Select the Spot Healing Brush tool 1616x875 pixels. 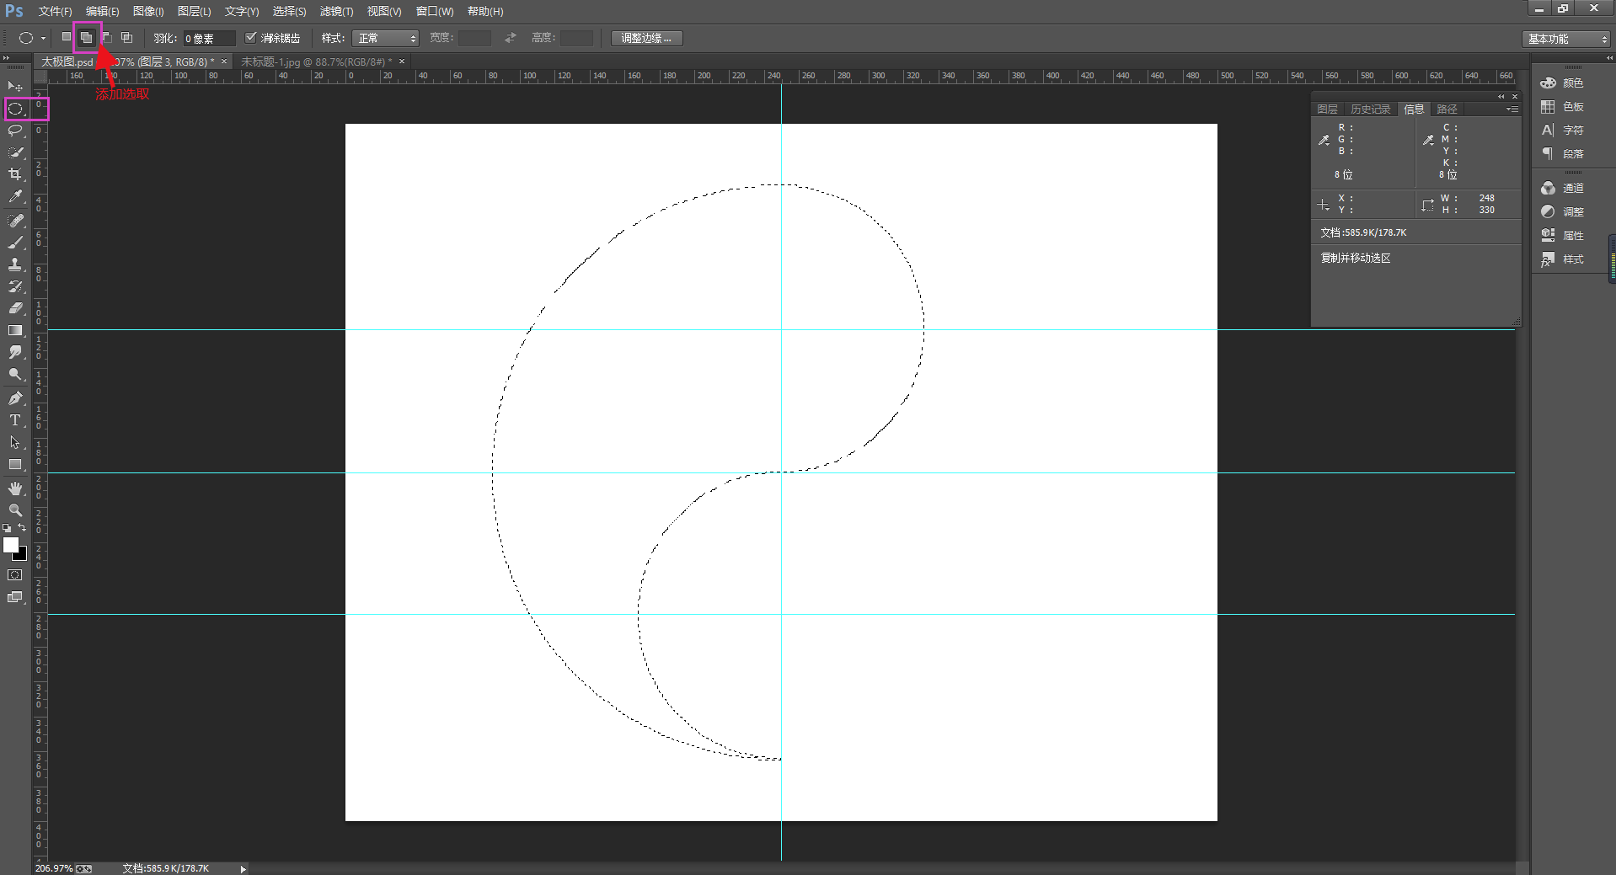[x=15, y=221]
